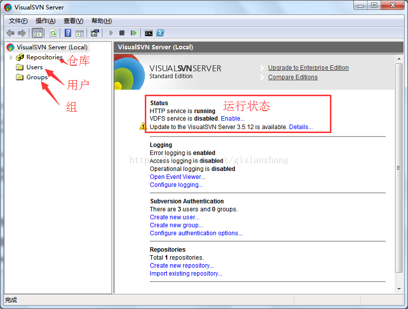408x309 pixels.
Task: Click the Forward navigation arrow in toolbar
Action: click(x=22, y=33)
